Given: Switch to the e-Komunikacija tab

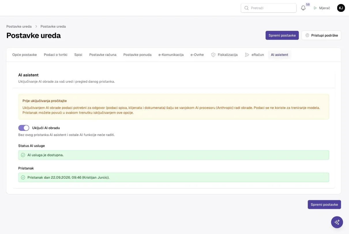Looking at the screenshot, I should pos(171,55).
